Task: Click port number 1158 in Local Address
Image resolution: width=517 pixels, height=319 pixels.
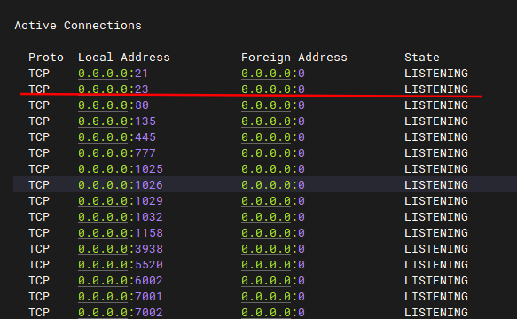Action: tap(149, 233)
